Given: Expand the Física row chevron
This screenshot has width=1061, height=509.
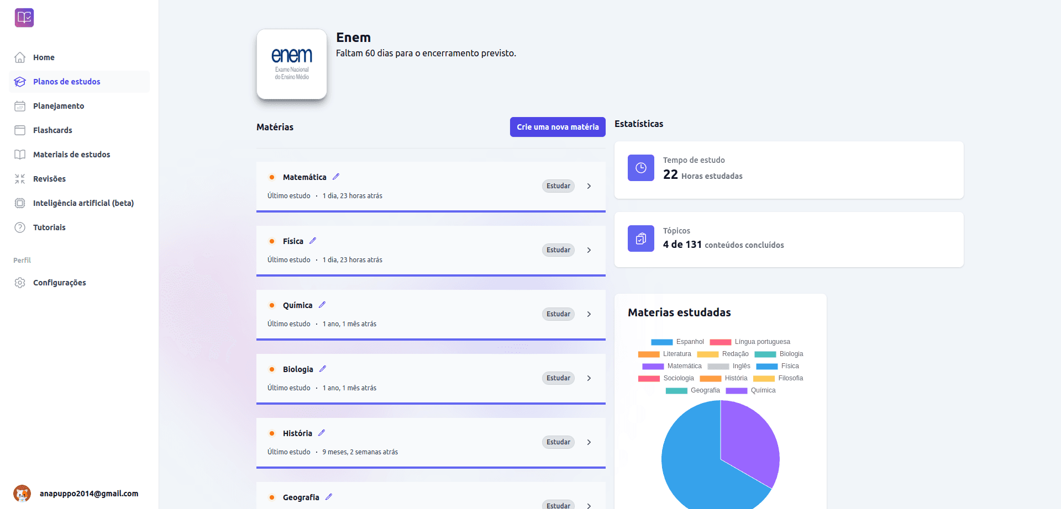Looking at the screenshot, I should (x=589, y=250).
